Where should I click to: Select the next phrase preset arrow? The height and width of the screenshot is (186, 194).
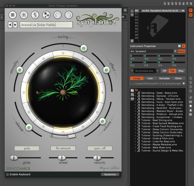tap(158, 71)
